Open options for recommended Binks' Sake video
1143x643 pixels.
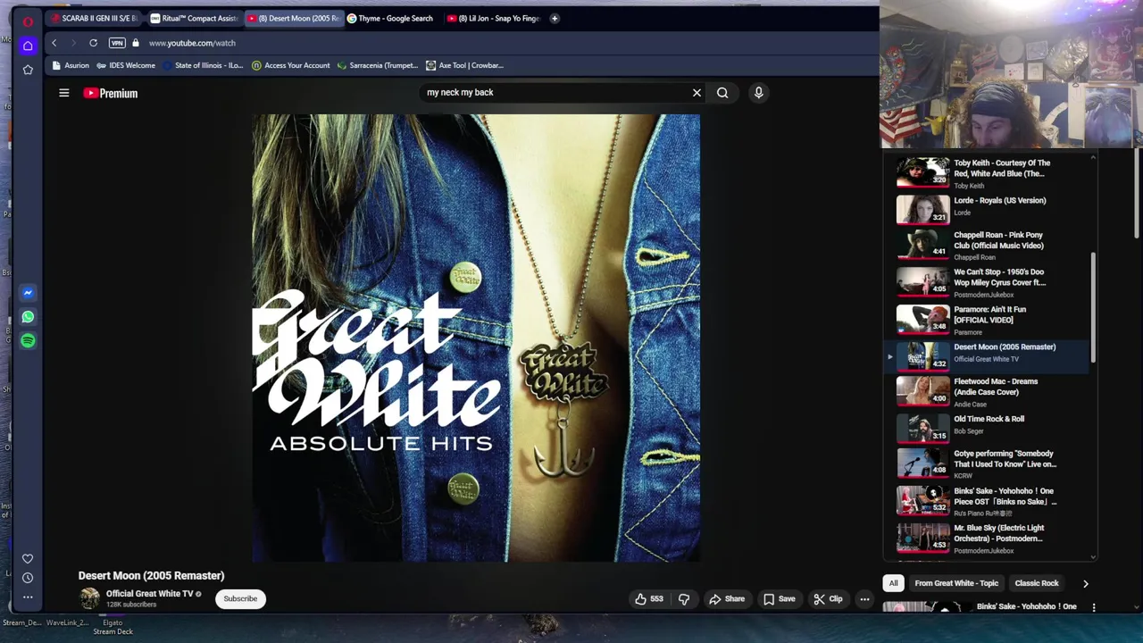tap(1094, 607)
